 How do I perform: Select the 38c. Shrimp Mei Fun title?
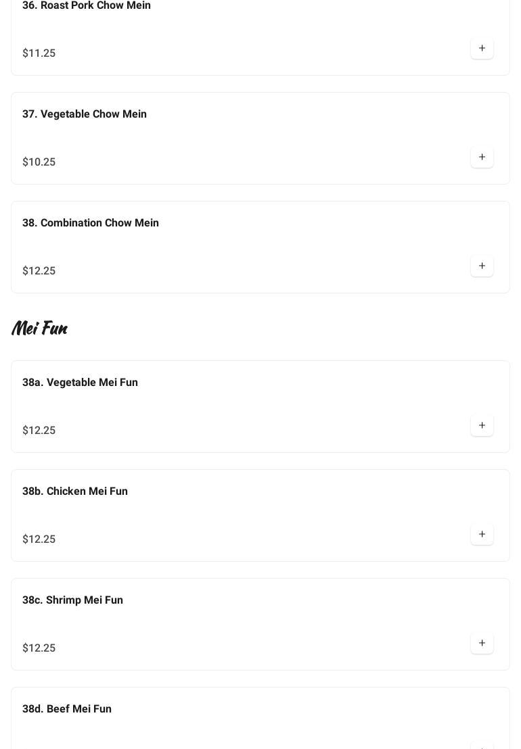pos(72,600)
